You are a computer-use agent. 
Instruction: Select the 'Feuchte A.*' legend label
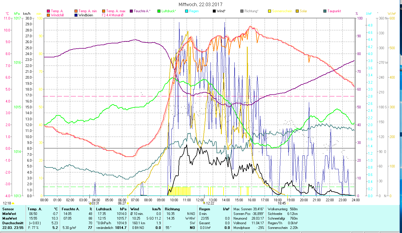point(142,11)
